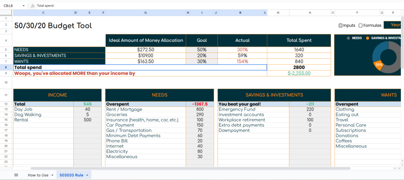
Task: Click the Gas / Transportation row label
Action: (129, 130)
